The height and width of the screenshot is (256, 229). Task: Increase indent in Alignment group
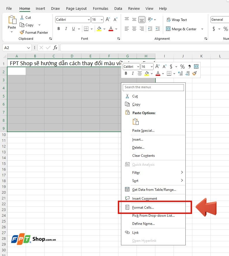(x=158, y=29)
